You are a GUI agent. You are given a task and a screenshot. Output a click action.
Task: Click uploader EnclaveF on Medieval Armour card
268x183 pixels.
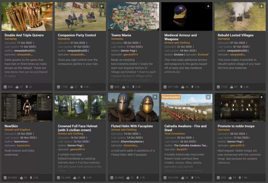click(203, 55)
